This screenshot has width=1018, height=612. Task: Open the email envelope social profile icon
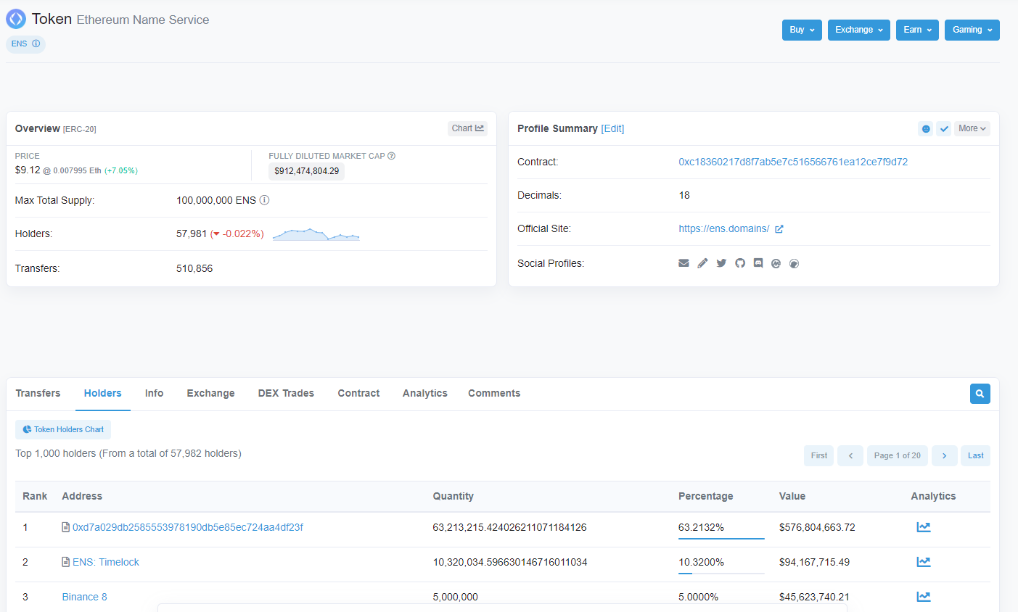coord(684,263)
